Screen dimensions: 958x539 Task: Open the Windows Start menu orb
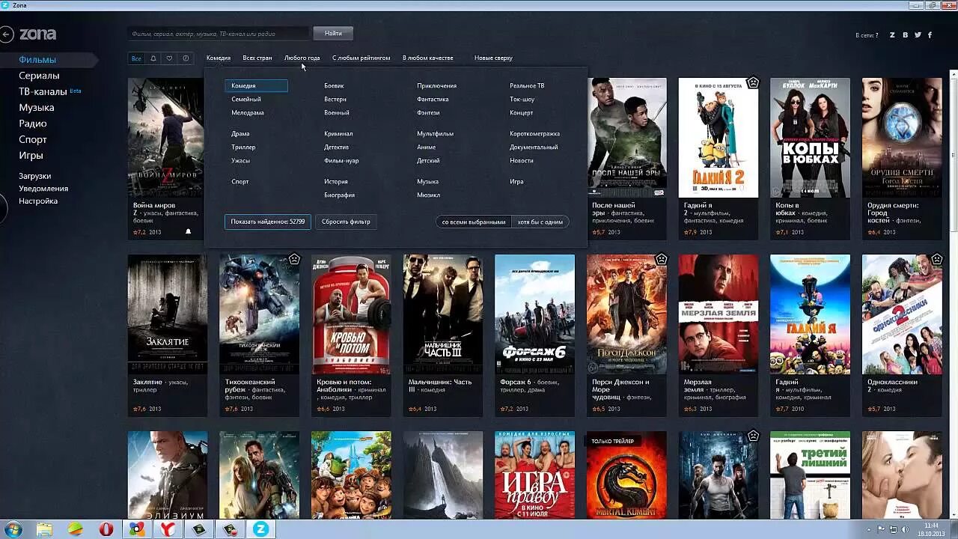tap(13, 529)
